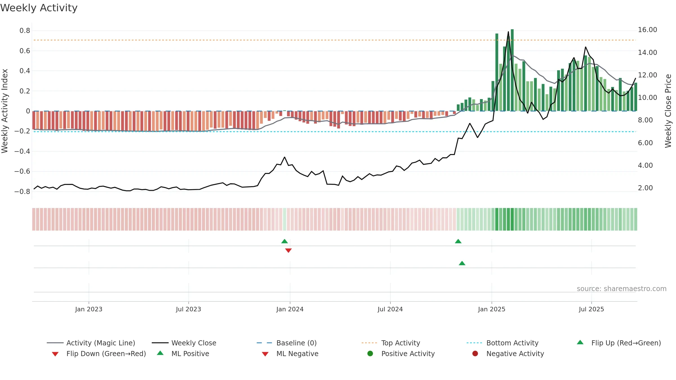The width and height of the screenshot is (676, 380).
Task: Click the −0.6 activity index tick
Action: coord(22,171)
